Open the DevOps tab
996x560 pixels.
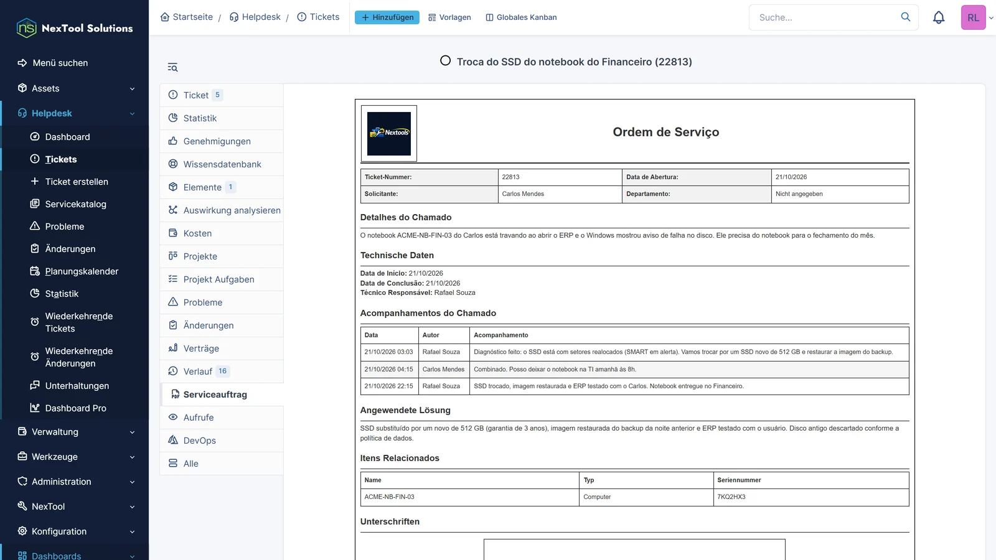click(222, 441)
